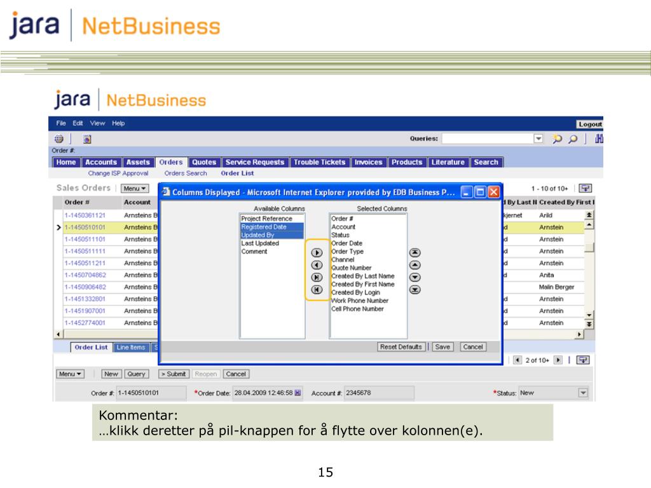Switch to the Assets tab
The height and width of the screenshot is (488, 651).
(x=138, y=162)
